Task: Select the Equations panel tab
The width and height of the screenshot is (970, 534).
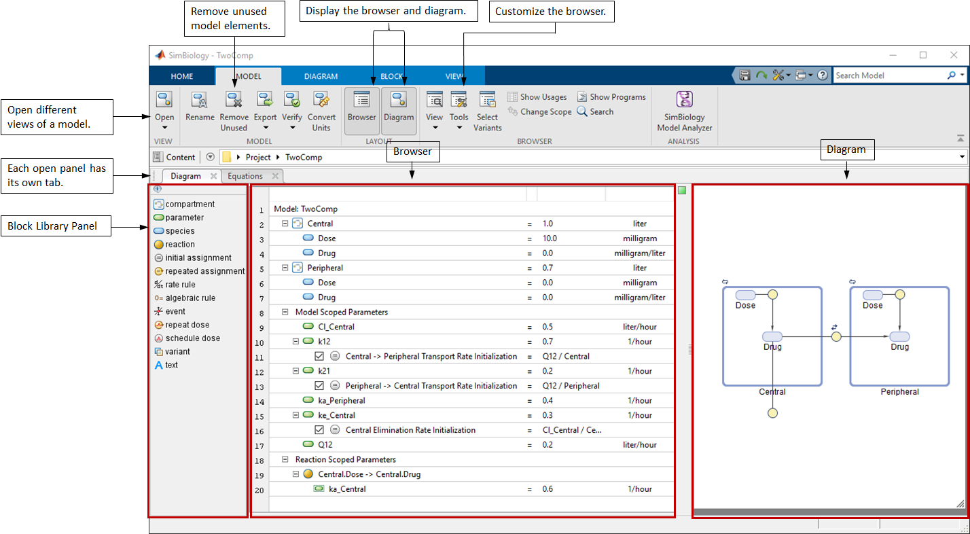Action: 245,176
